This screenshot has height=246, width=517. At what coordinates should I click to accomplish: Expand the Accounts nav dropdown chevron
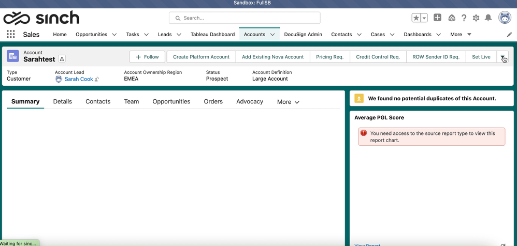[x=272, y=34]
